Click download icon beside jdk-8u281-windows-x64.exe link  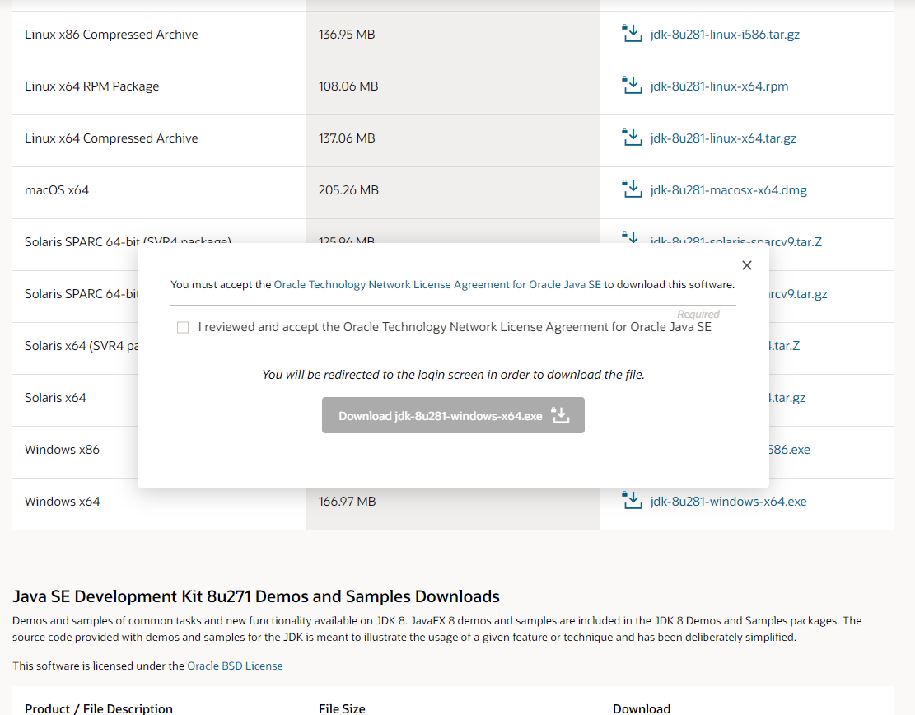coord(632,501)
